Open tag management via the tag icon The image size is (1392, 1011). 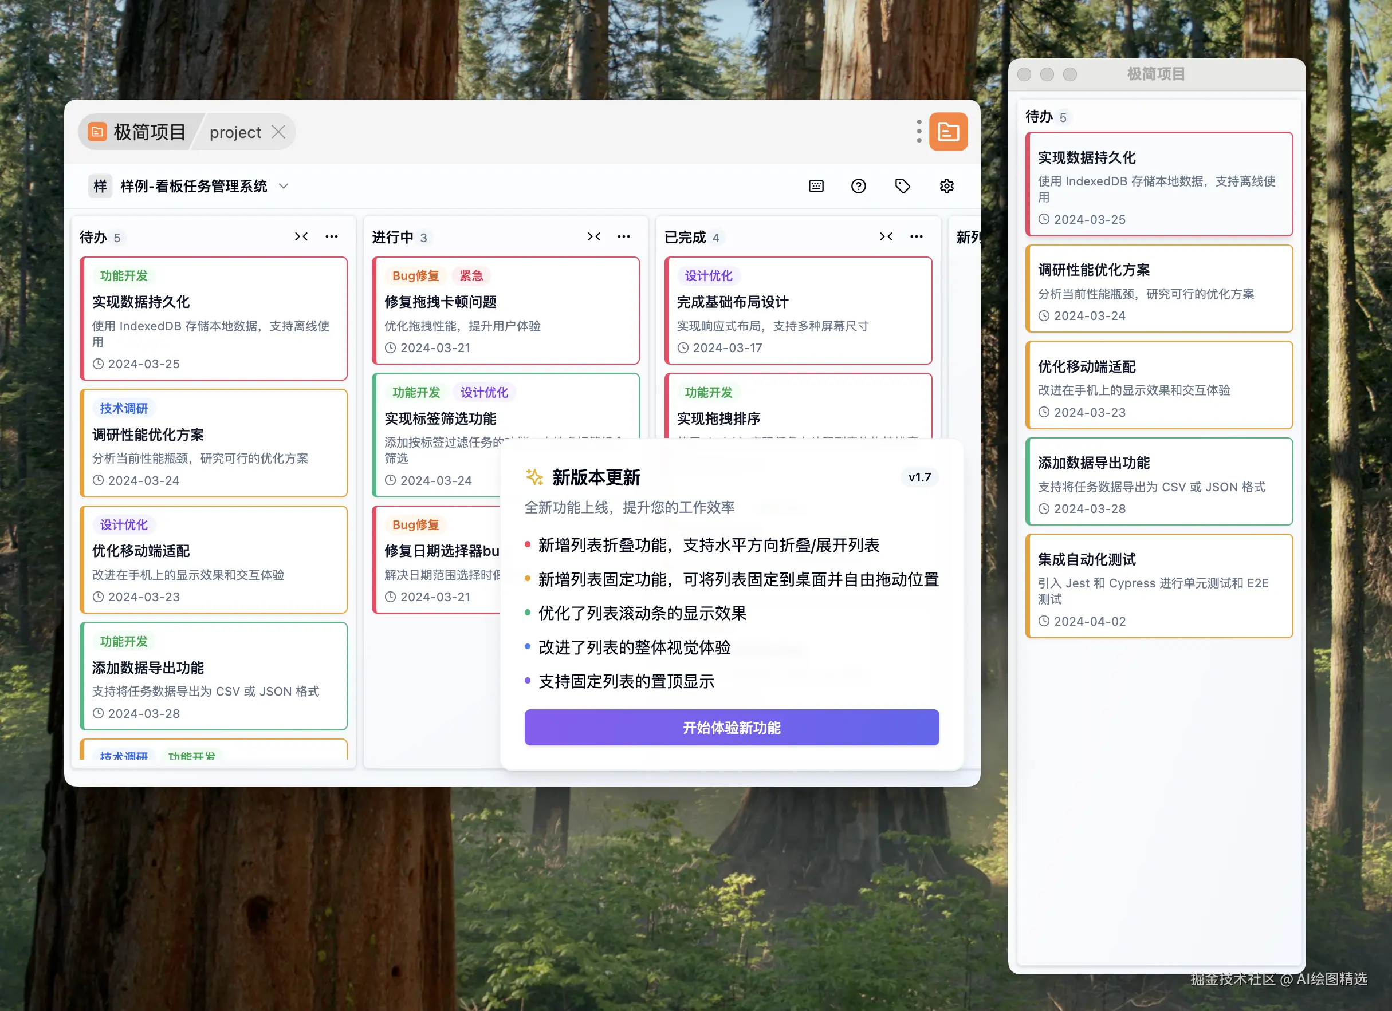pos(902,186)
